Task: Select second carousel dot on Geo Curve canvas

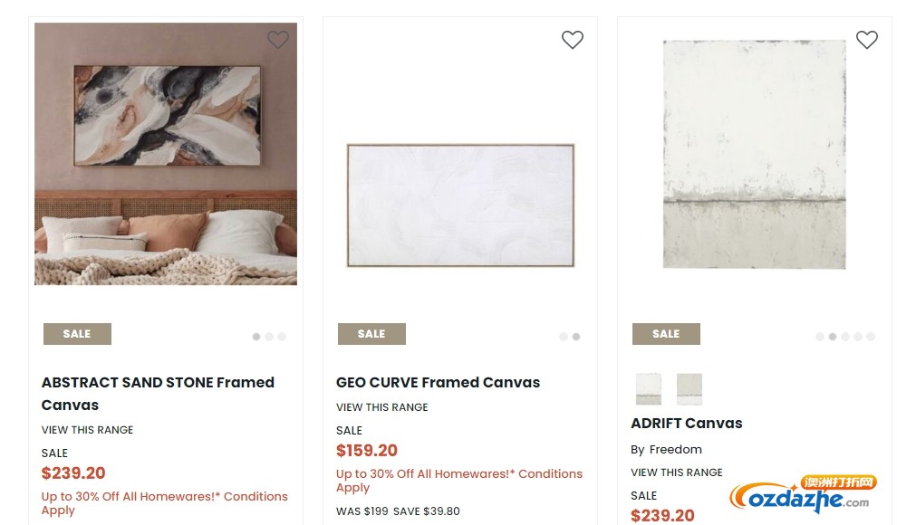Action: (x=576, y=337)
